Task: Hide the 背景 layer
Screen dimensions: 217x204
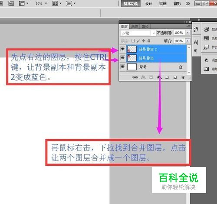Action: (123, 67)
